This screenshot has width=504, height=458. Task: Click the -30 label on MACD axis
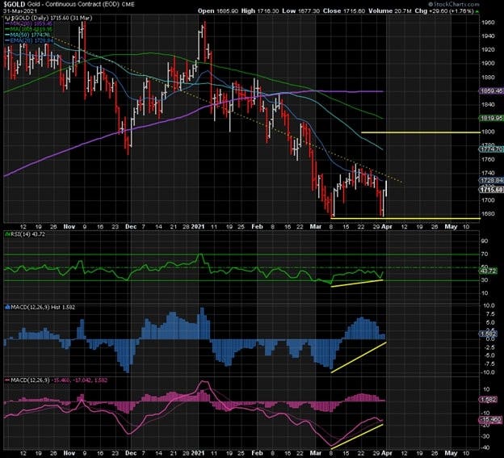pos(486,436)
